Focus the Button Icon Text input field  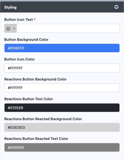(68, 28)
